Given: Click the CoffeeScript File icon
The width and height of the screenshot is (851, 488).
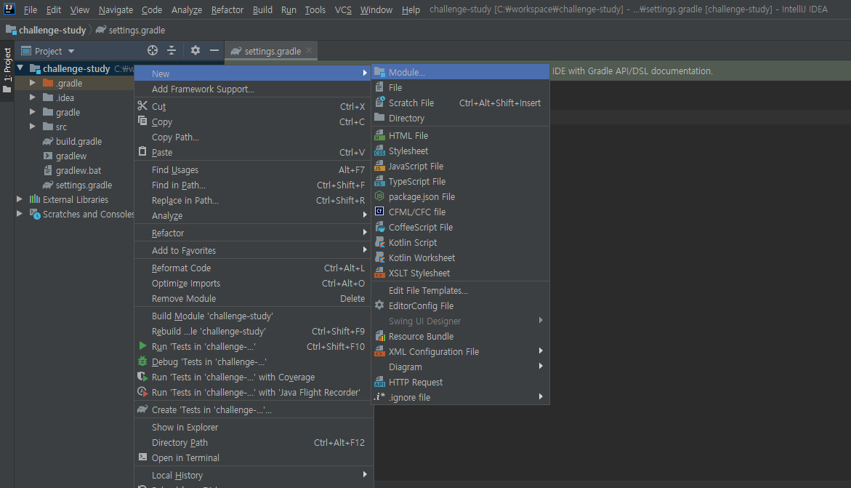Looking at the screenshot, I should (x=379, y=227).
